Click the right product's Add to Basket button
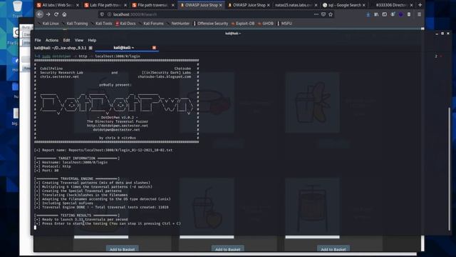Viewport: 456px width, 257px height. click(333, 249)
